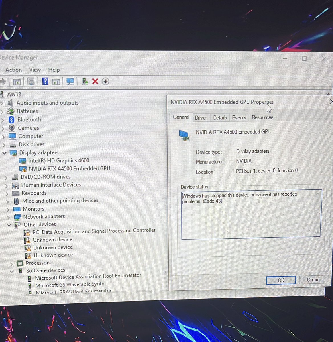Image resolution: width=333 pixels, height=342 pixels.
Task: Select the Processors category icon
Action: [x=20, y=263]
